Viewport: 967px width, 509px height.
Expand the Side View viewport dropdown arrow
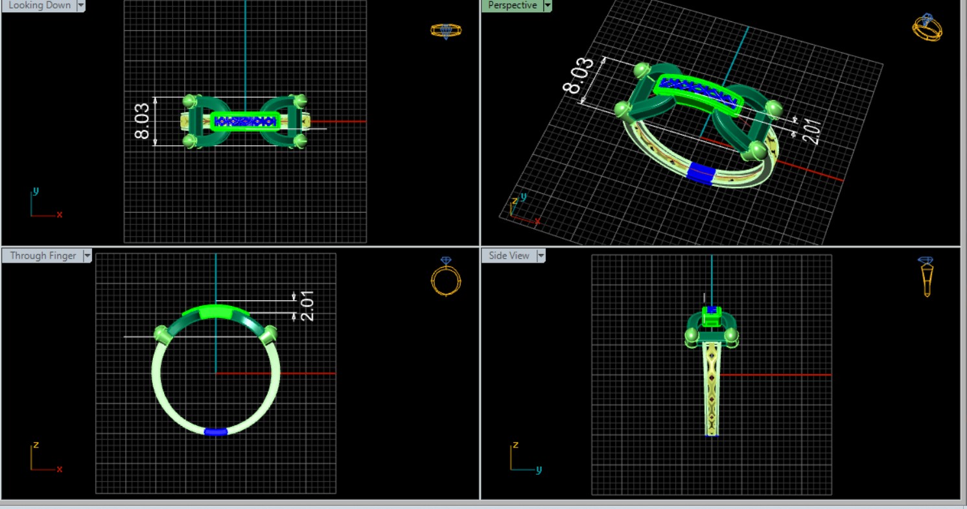pyautogui.click(x=541, y=255)
